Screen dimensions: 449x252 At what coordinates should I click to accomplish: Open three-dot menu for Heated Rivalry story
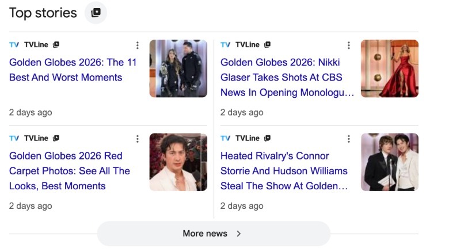[348, 139]
